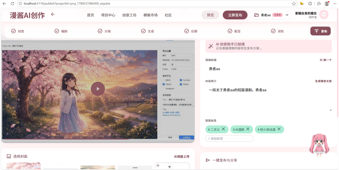Expand the 勇者aa project dropdown chevron
The image size is (339, 170).
click(x=287, y=15)
